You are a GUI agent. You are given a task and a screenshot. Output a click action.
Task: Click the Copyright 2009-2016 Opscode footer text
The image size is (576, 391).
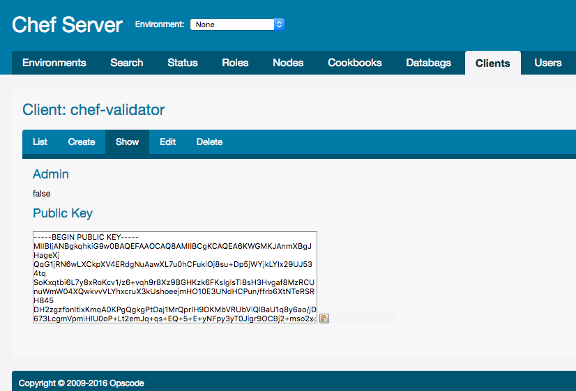(x=81, y=383)
